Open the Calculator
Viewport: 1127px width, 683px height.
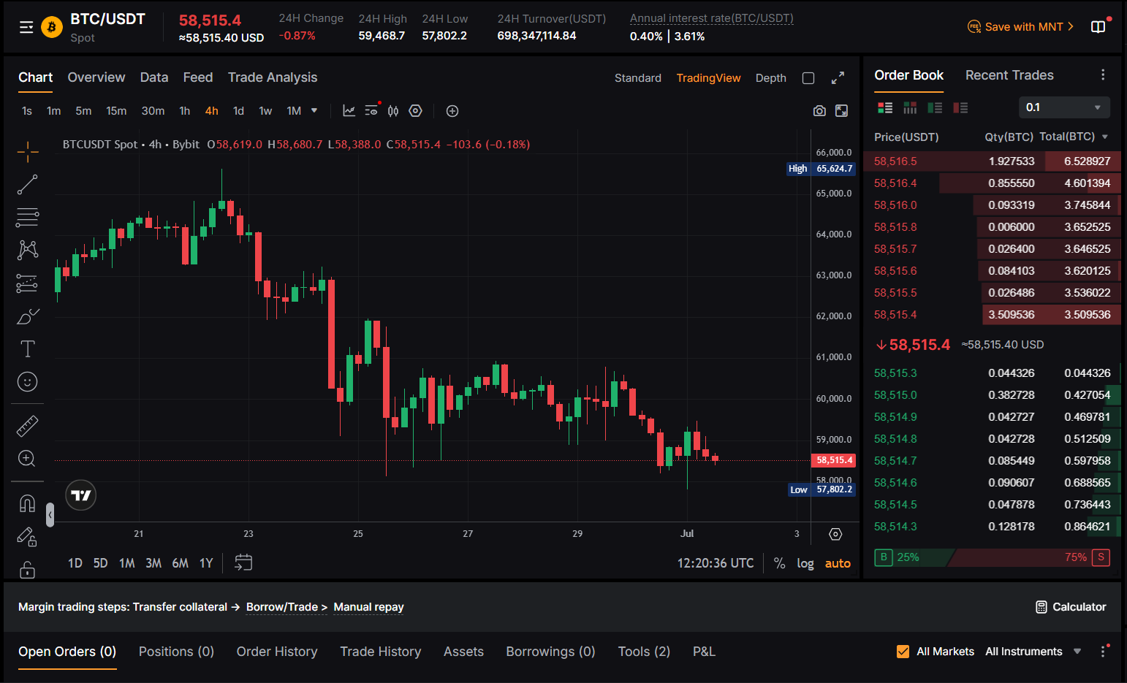(1071, 607)
